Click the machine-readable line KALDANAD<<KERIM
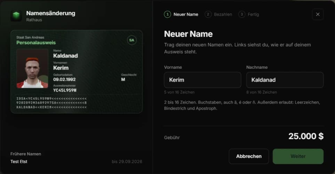This screenshot has width=335, height=174. tap(51, 107)
